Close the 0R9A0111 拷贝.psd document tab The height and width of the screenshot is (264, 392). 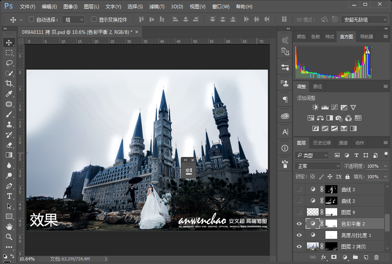click(137, 32)
